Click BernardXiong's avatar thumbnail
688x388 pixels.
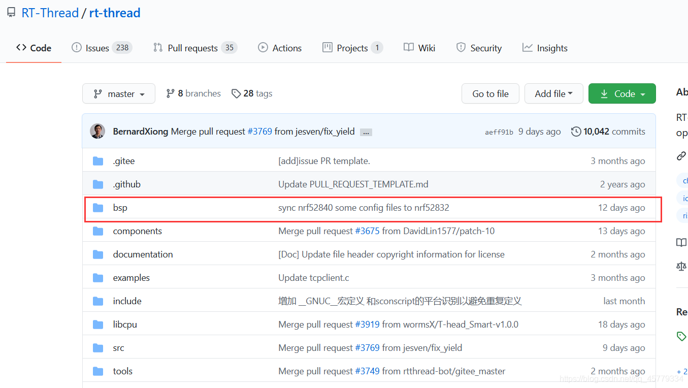coord(97,131)
